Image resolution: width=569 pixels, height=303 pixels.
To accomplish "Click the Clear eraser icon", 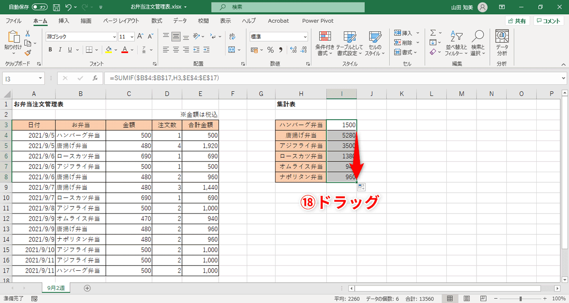I will tap(433, 53).
